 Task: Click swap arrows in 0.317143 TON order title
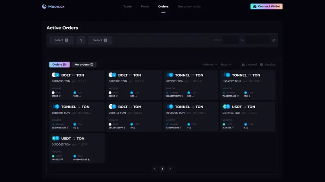[245, 107]
